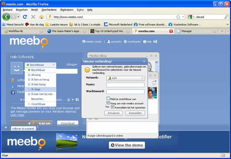Click the Google search engine icon
This screenshot has width=231, height=159.
(x=190, y=17)
